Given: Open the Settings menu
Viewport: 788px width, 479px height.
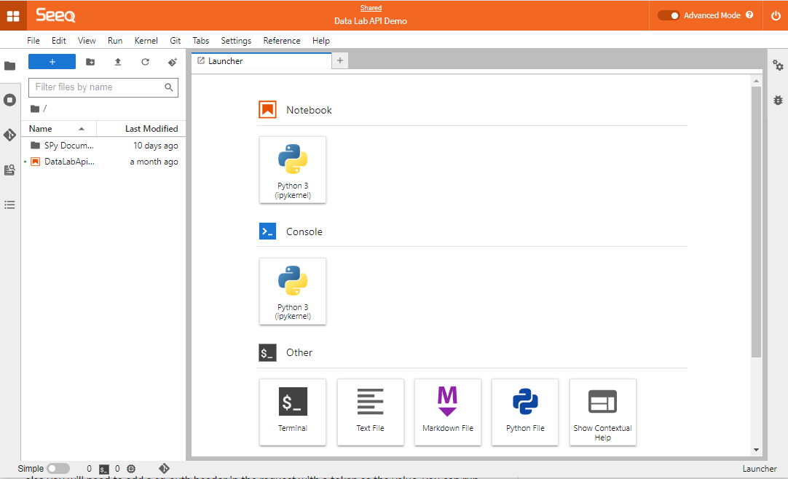Looking at the screenshot, I should click(x=236, y=41).
